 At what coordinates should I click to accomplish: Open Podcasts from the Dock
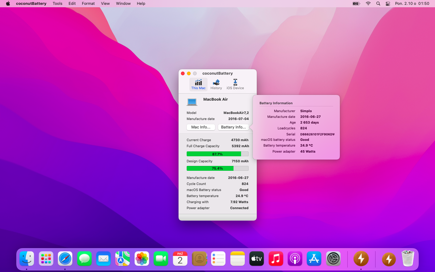[x=295, y=259]
